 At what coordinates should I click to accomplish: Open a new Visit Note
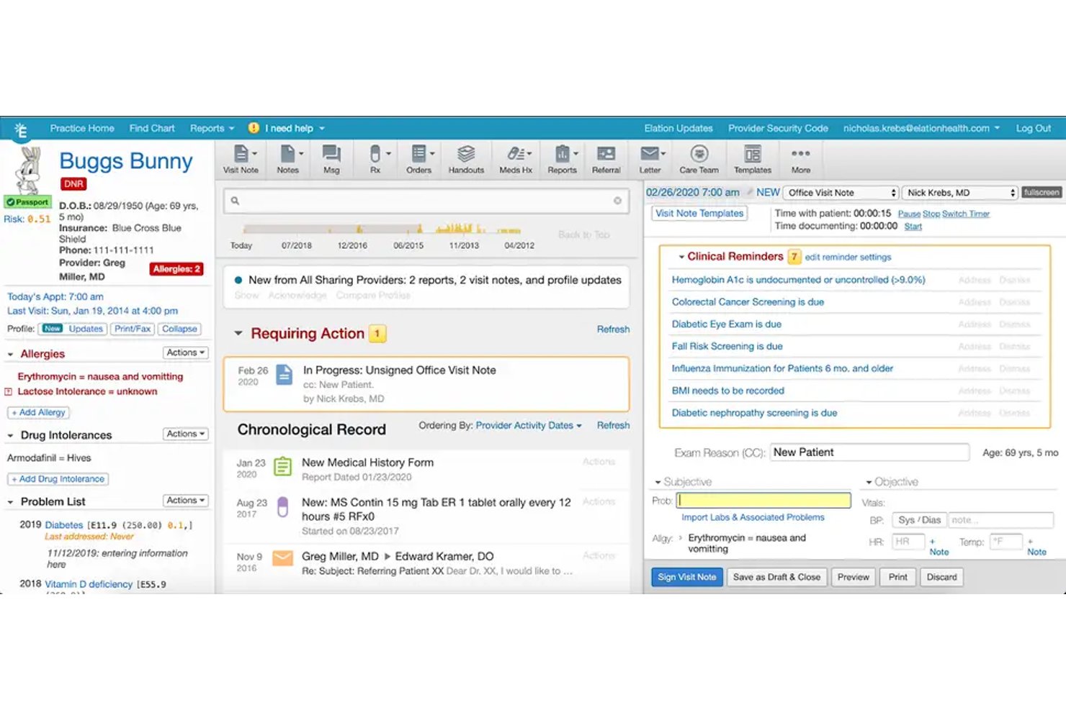[x=241, y=160]
